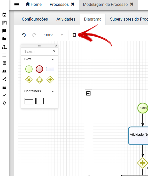Pick the blue activity rectangle shape
The height and width of the screenshot is (176, 148).
(50, 69)
